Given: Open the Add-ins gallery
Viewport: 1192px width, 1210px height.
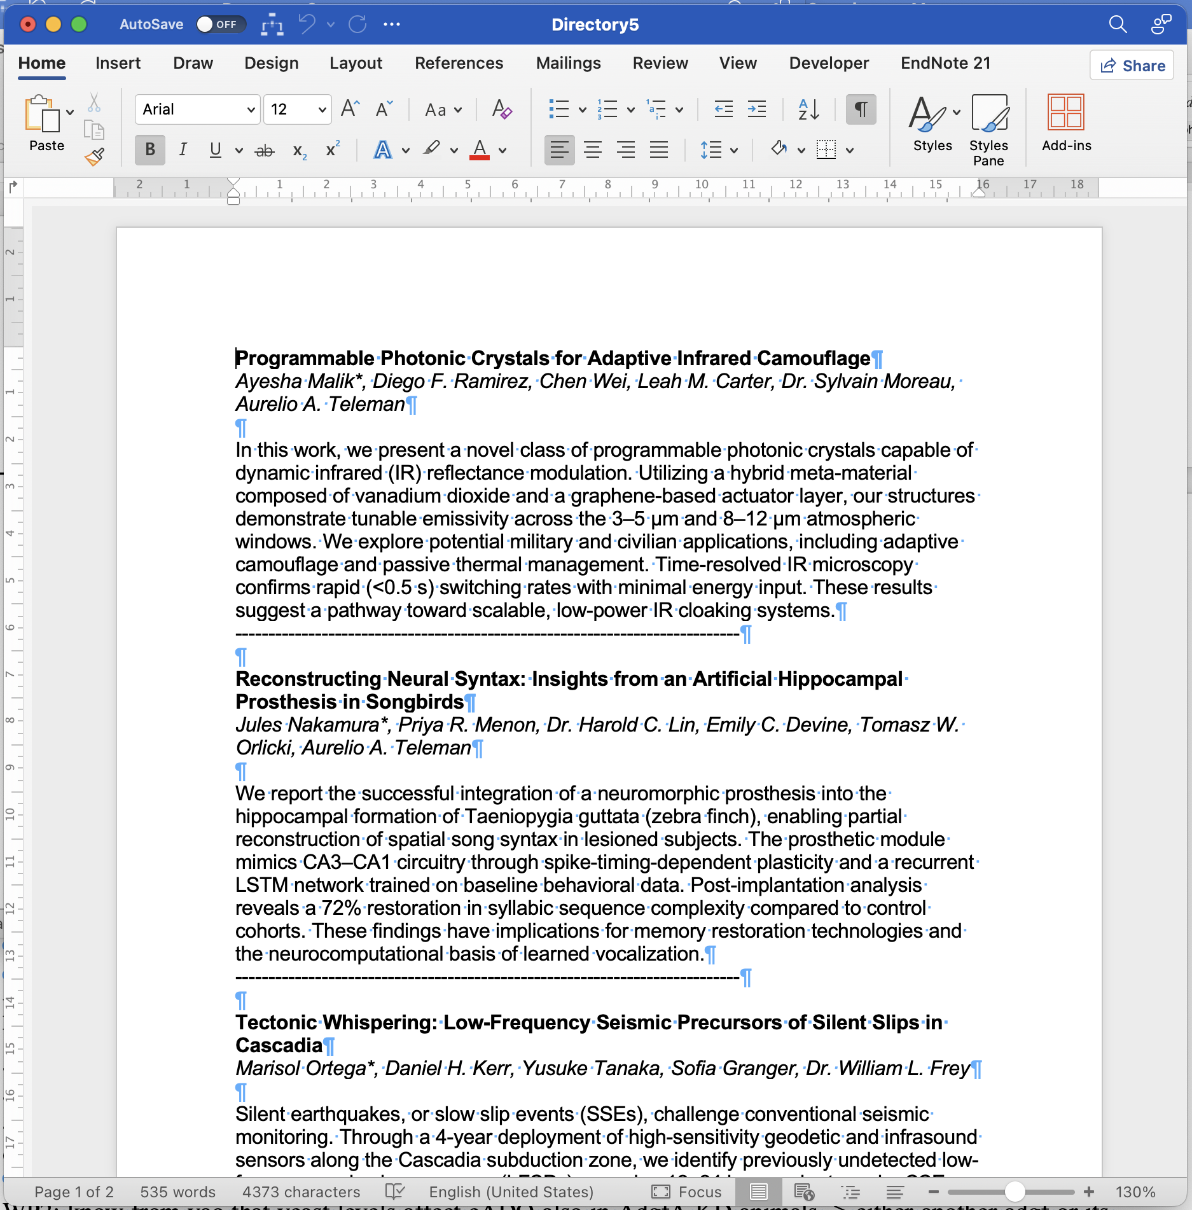Looking at the screenshot, I should [x=1067, y=123].
